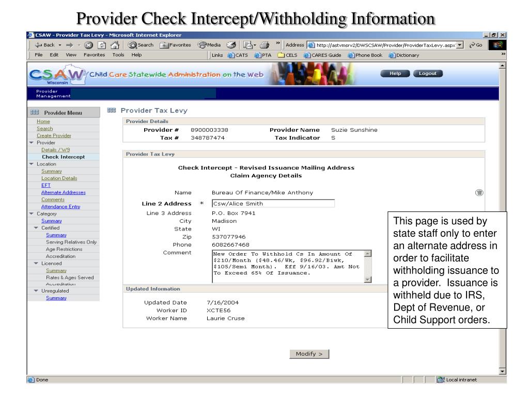This screenshot has height=397, width=529.
Task: Click Provider Management header tab
Action: click(x=53, y=94)
